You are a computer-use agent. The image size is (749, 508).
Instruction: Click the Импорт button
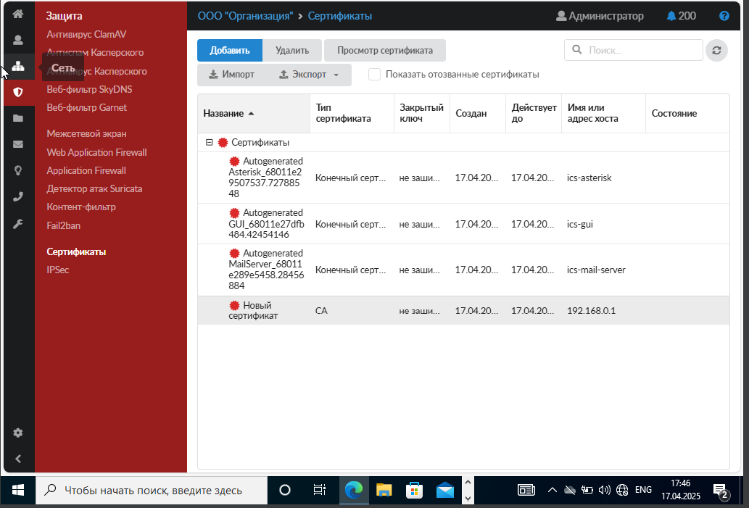click(x=232, y=75)
